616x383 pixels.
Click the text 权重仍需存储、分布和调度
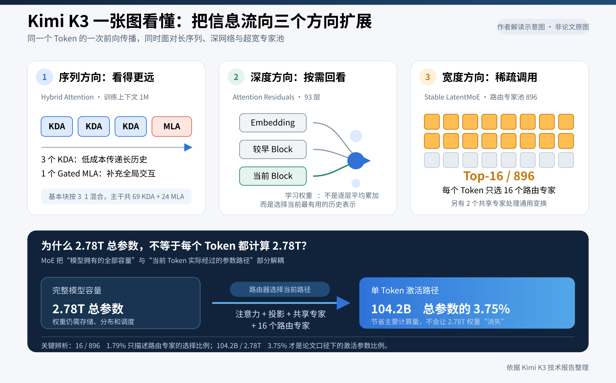click(x=93, y=322)
